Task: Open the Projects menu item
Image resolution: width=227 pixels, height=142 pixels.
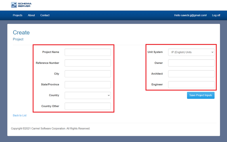Action: [x=17, y=15]
